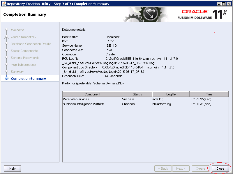Click the DB11G service name value

112,46
